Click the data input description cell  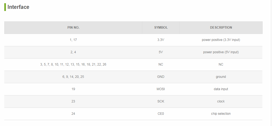point(221,89)
